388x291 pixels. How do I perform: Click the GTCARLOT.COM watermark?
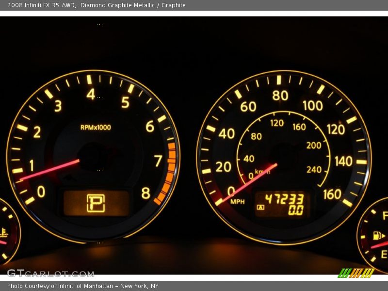pos(50,273)
